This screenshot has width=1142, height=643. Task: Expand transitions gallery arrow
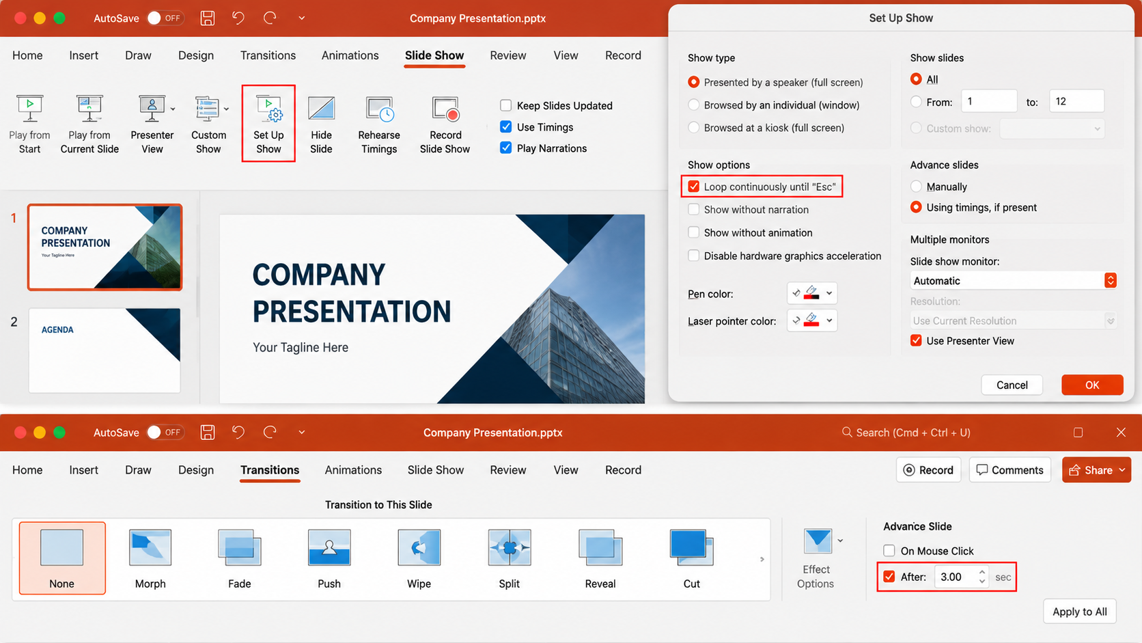click(x=762, y=559)
